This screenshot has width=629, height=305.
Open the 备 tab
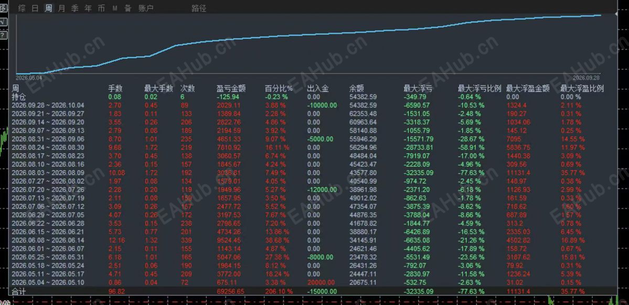click(x=127, y=8)
